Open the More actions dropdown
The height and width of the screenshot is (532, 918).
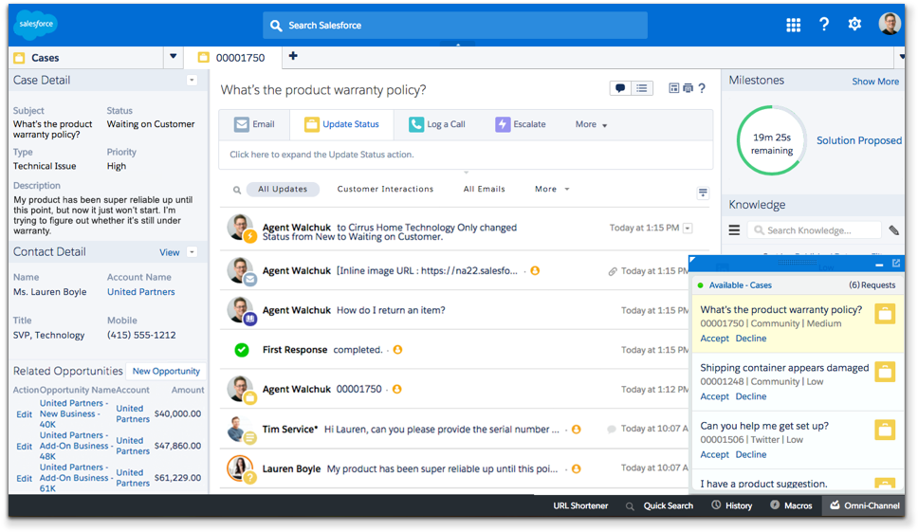(591, 124)
